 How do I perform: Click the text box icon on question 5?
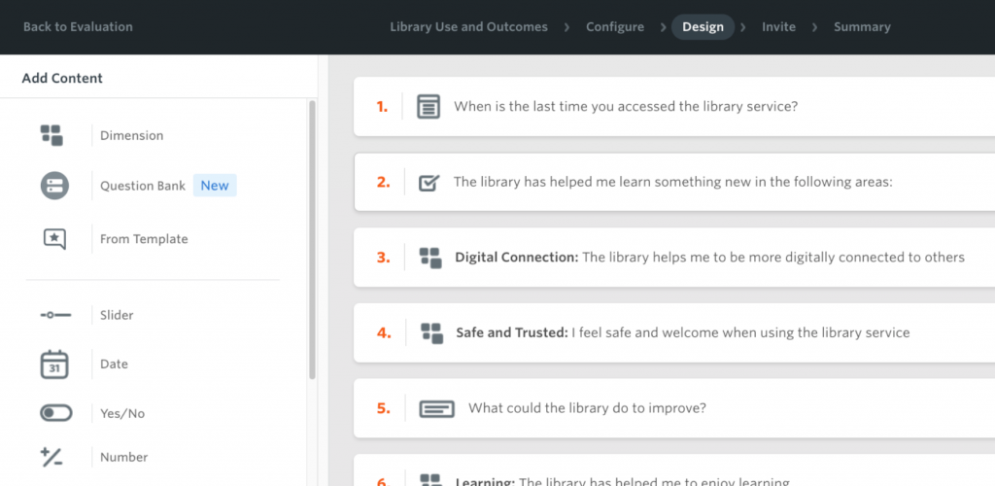coord(436,408)
